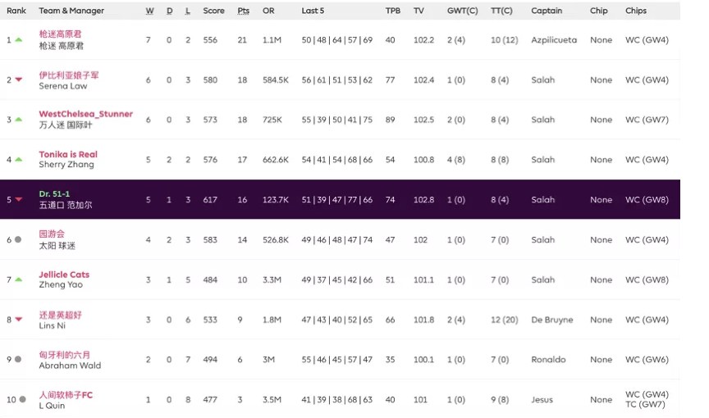The image size is (709, 418).
Task: Click the grey dot beside rank 6
Action: [18, 240]
